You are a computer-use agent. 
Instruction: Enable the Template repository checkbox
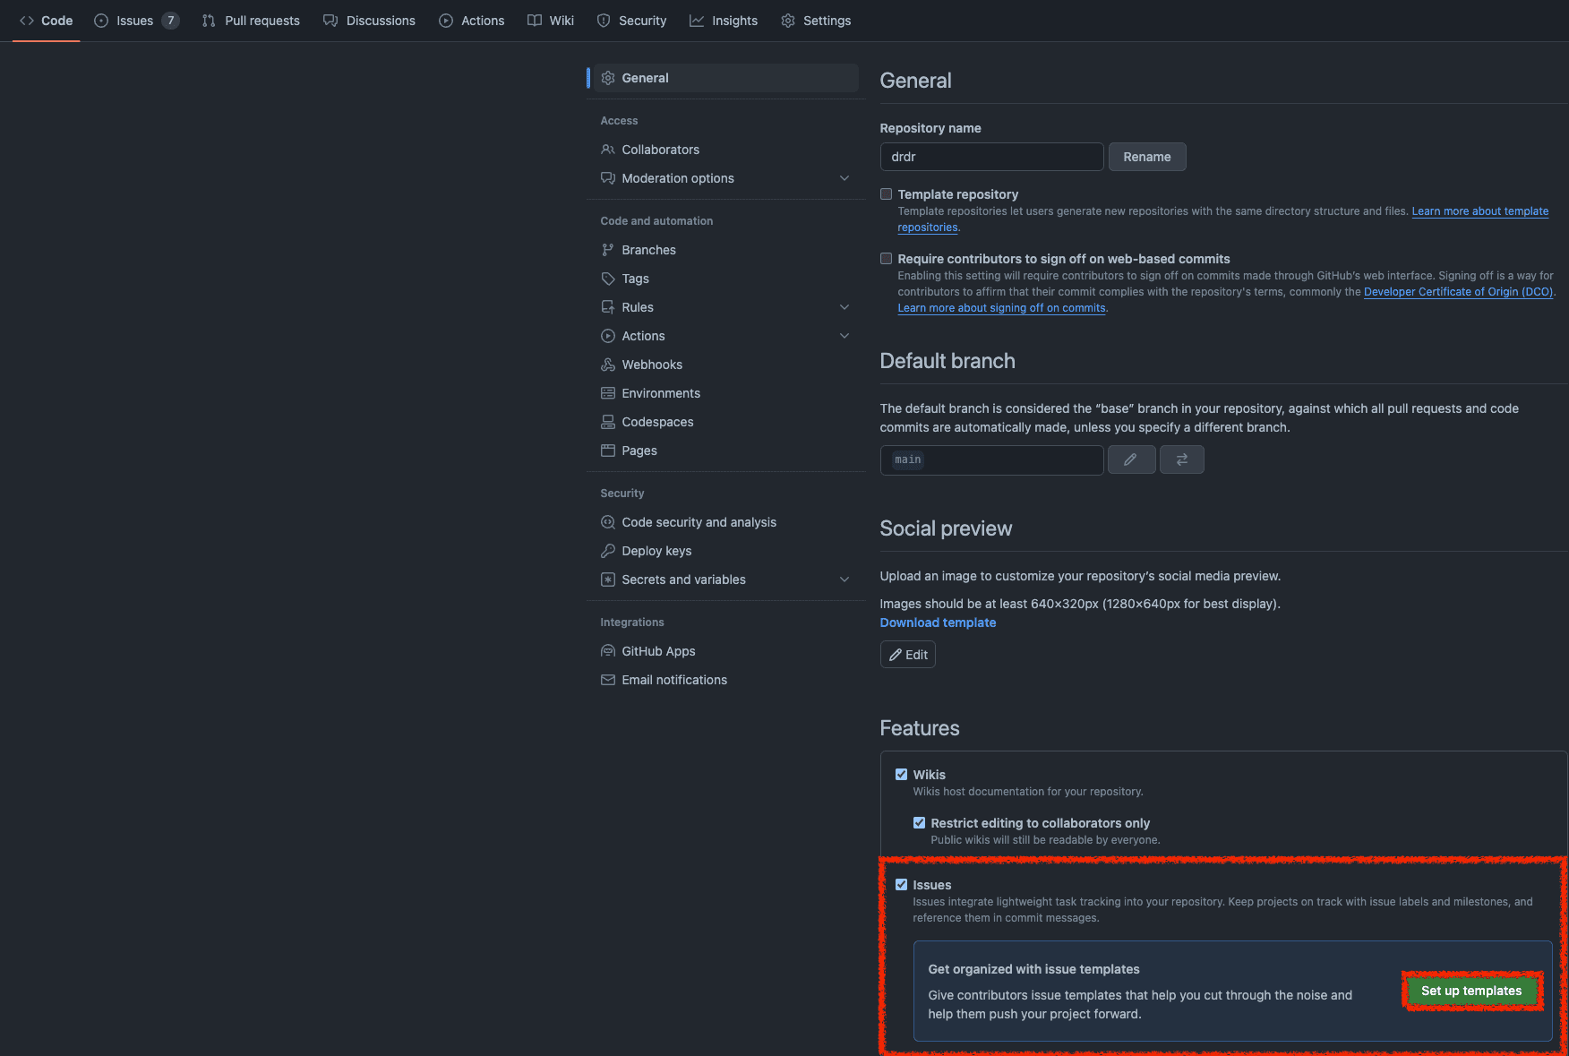tap(887, 194)
